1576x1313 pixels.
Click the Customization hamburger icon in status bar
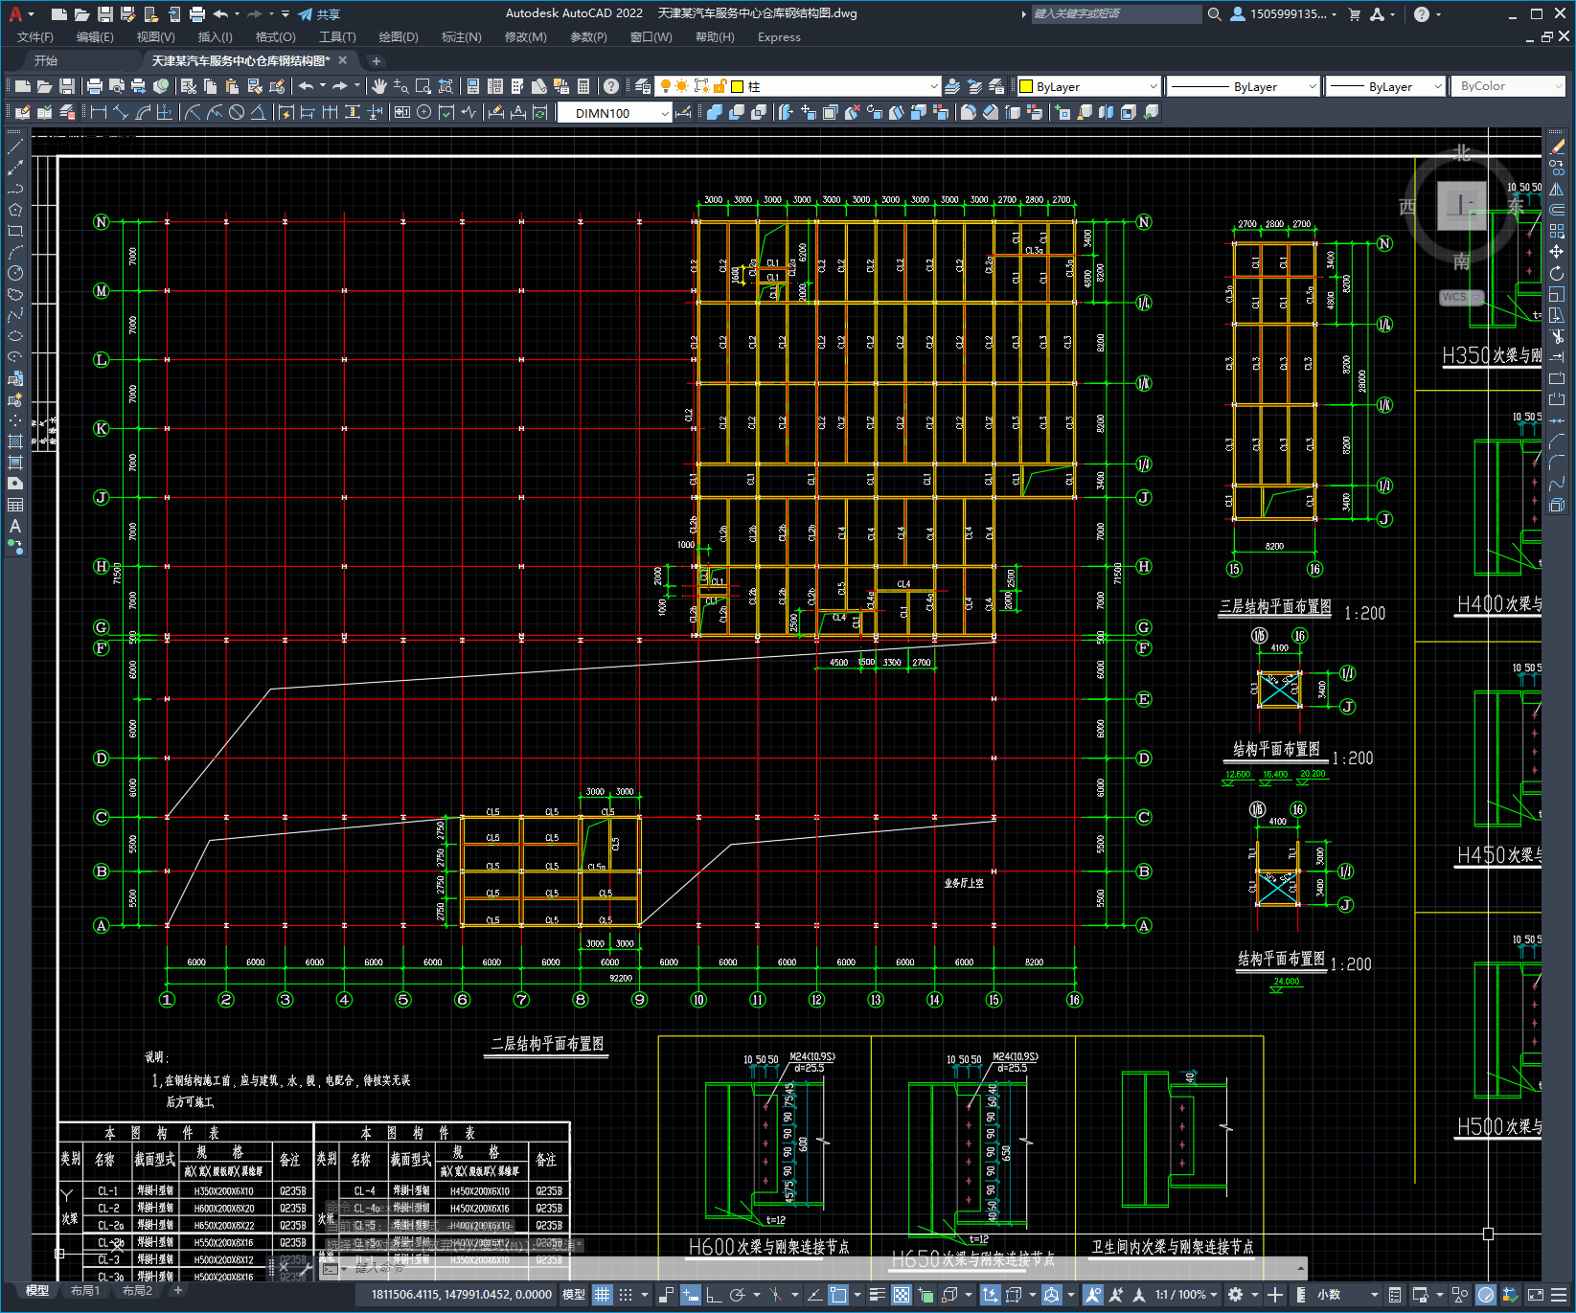[1561, 1295]
